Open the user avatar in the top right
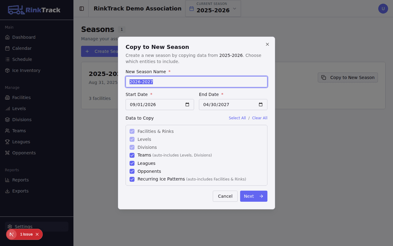The height and width of the screenshot is (246, 393). click(383, 9)
